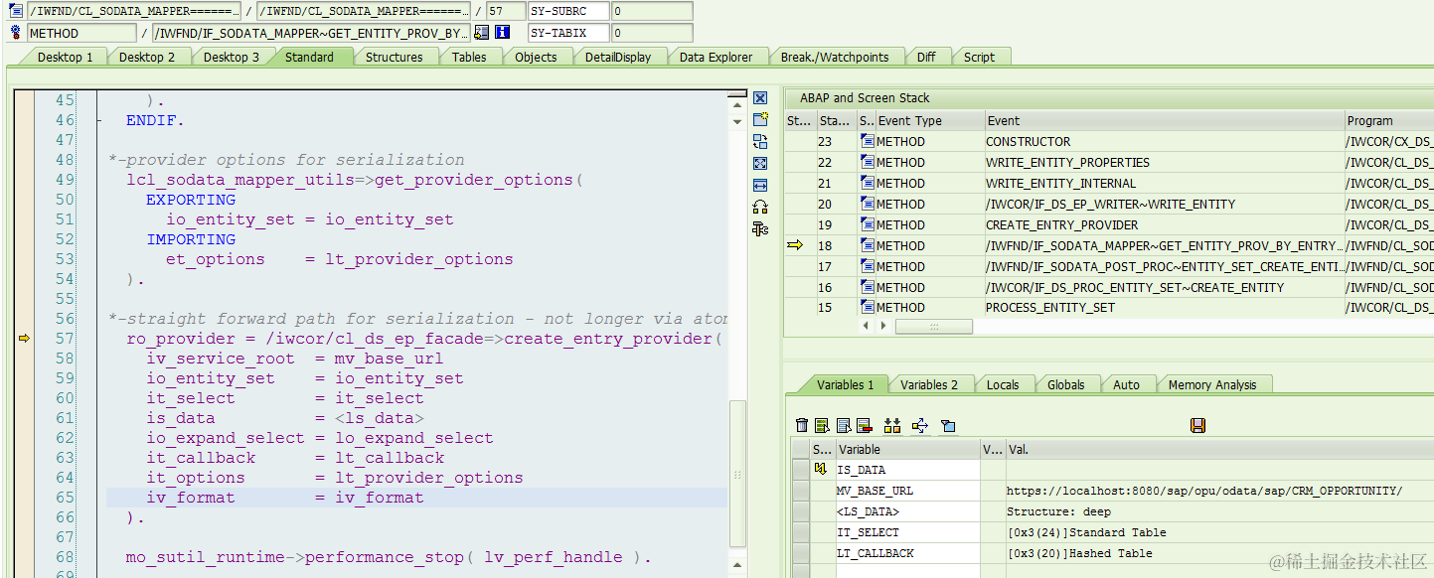
Task: Click the SY-SUBRC variable name field
Action: [x=568, y=11]
